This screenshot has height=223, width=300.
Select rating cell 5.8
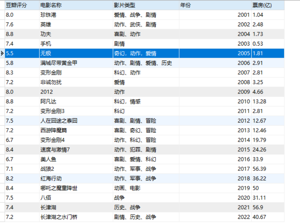click(x=22, y=63)
